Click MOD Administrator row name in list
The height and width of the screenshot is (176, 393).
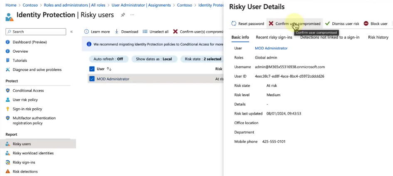coord(113,79)
